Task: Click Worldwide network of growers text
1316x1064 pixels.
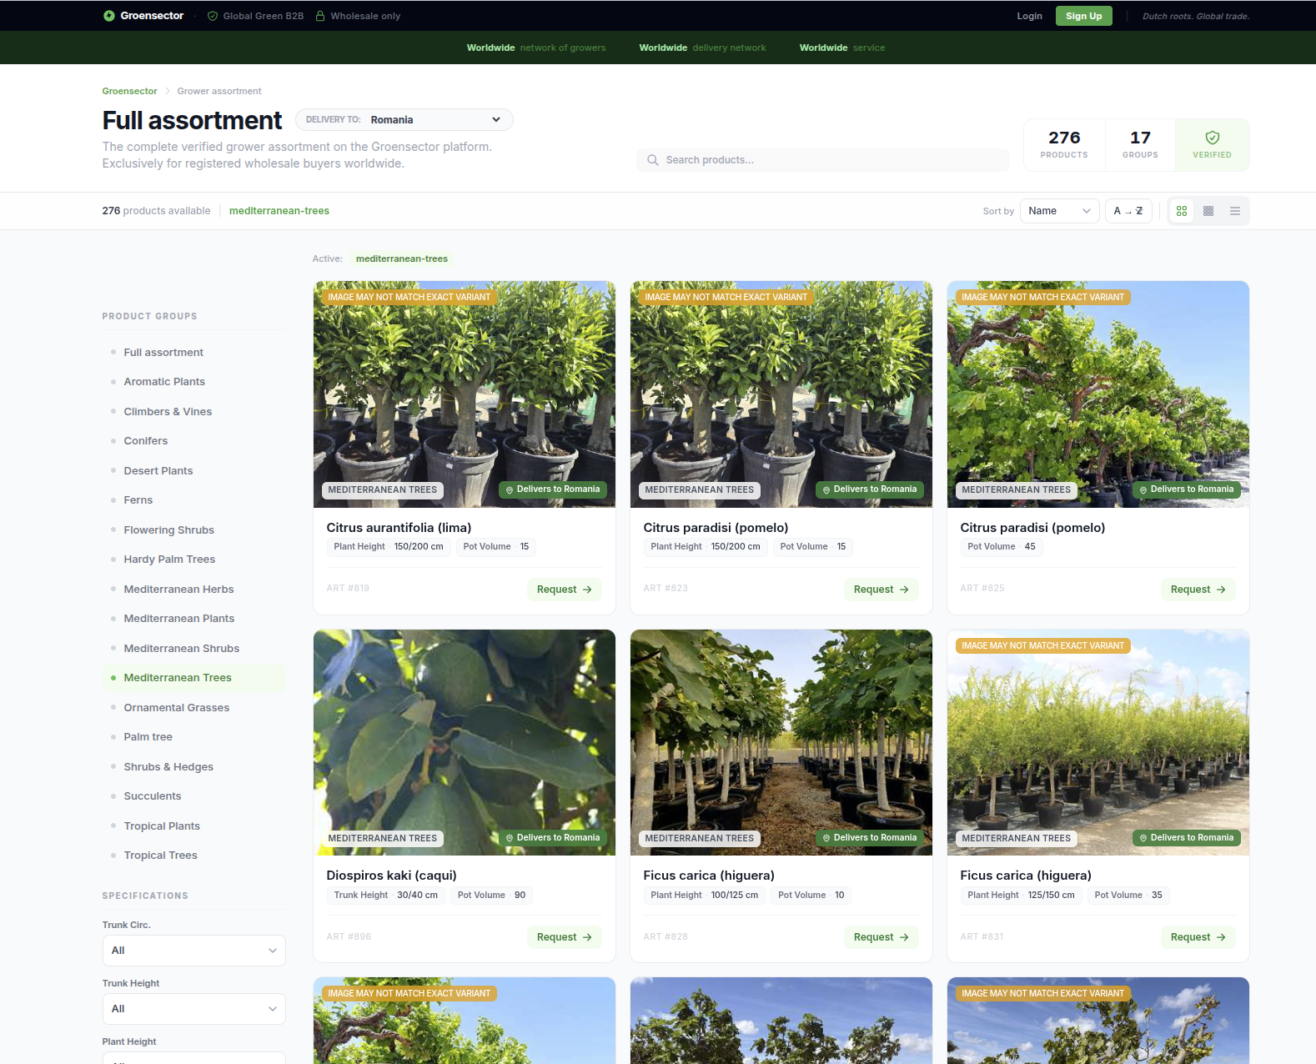Action: [536, 48]
